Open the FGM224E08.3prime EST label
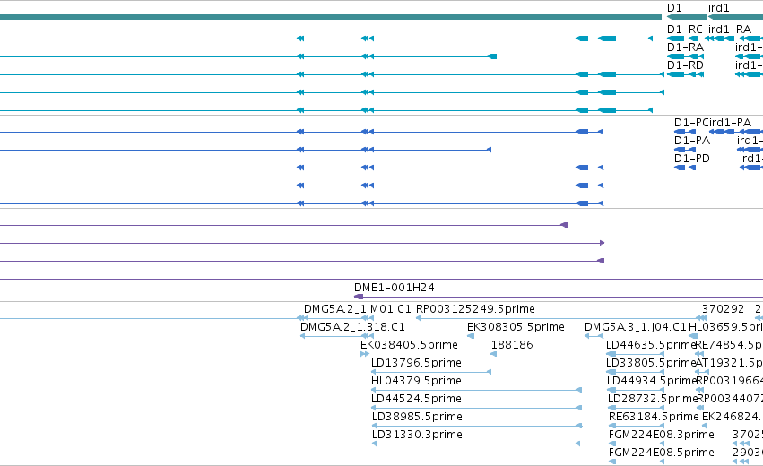 coord(662,435)
